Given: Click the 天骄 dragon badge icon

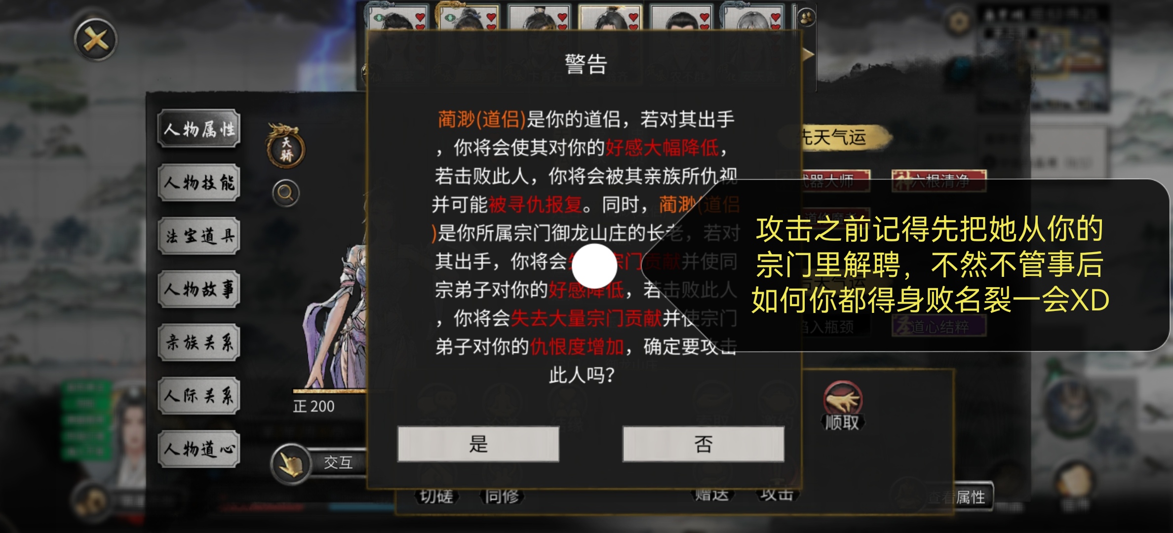Looking at the screenshot, I should (286, 147).
